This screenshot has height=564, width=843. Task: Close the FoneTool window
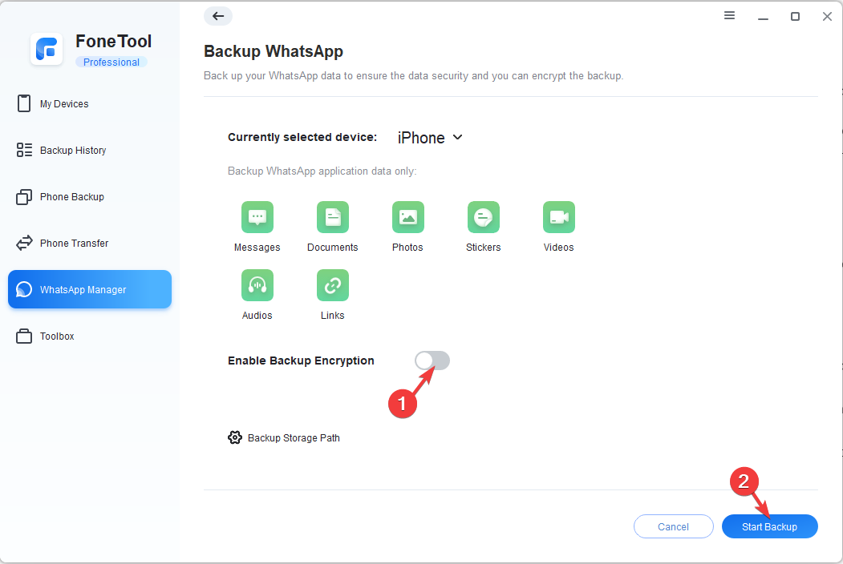827,16
